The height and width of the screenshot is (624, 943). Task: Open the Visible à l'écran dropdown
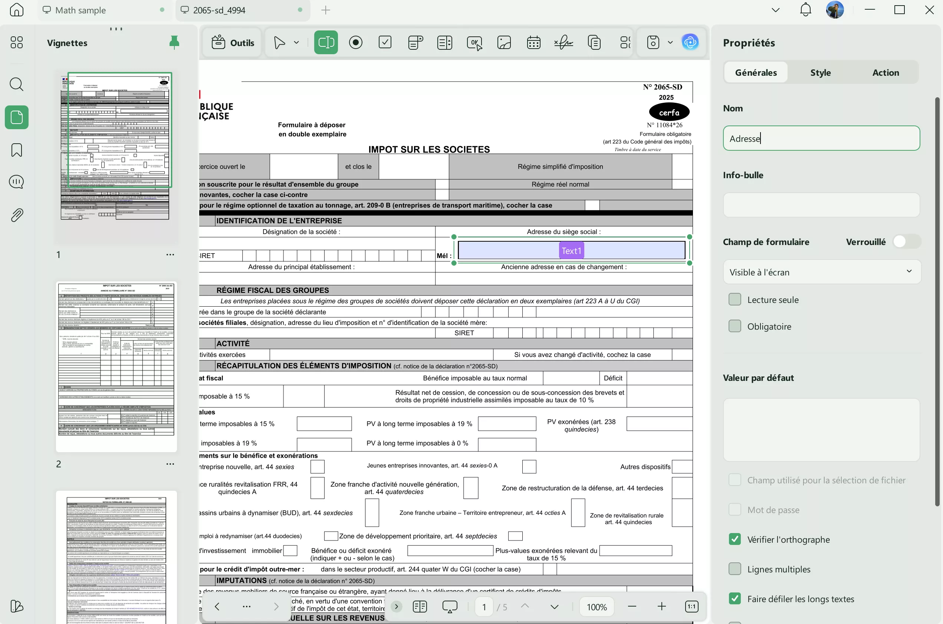click(x=821, y=272)
